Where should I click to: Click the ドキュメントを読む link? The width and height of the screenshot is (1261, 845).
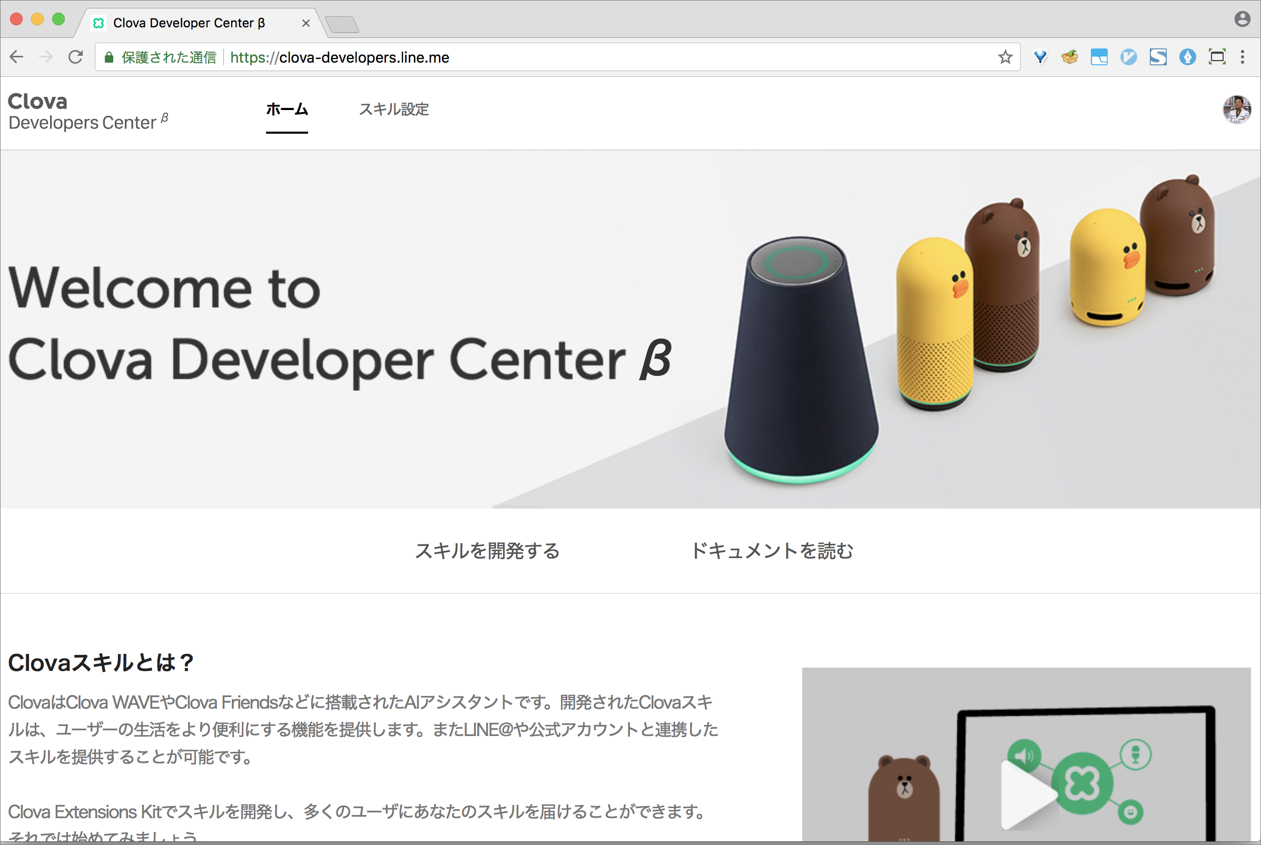773,551
